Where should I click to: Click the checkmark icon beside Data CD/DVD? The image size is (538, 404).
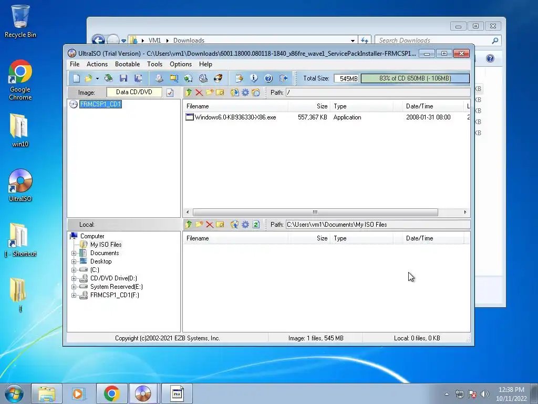point(170,93)
